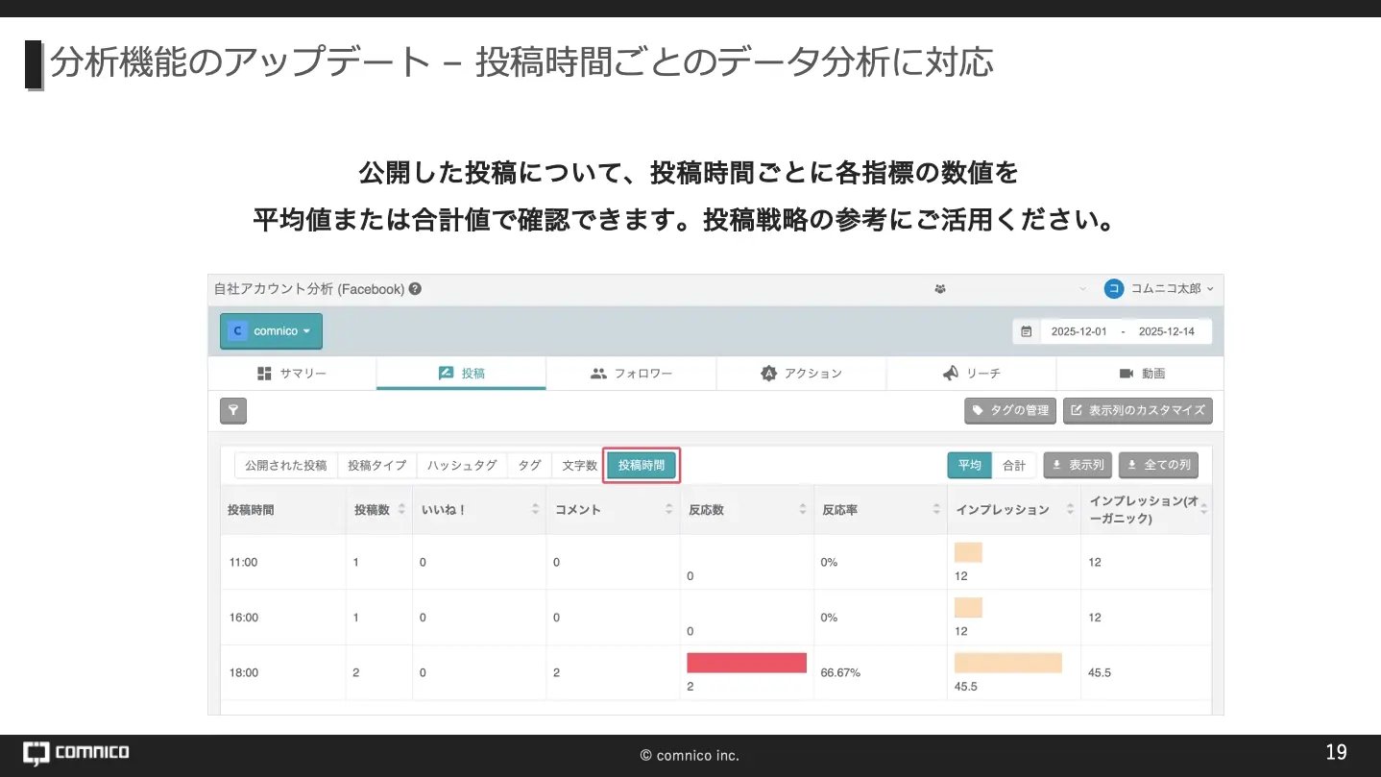
Task: Click the help icon beside 自社アカウント分析 (Facebook)
Action: [x=415, y=288]
